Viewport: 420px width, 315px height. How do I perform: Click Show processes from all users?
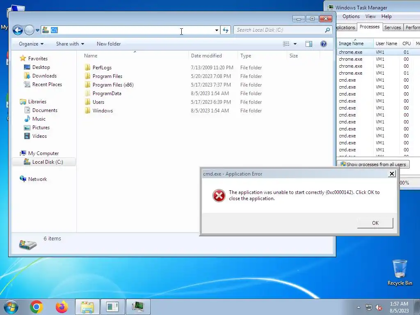pos(373,164)
